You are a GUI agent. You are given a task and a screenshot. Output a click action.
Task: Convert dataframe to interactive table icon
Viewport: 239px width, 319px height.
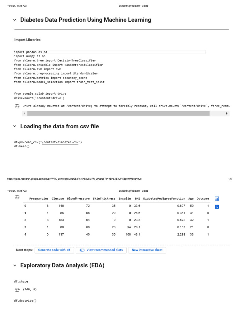coord(217,198)
